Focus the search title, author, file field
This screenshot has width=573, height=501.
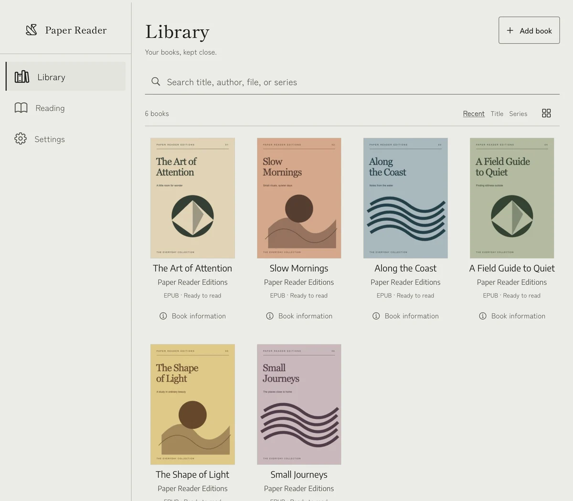click(x=352, y=82)
